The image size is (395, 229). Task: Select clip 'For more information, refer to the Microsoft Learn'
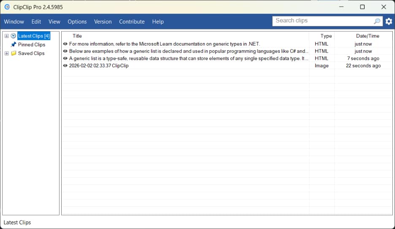point(165,44)
